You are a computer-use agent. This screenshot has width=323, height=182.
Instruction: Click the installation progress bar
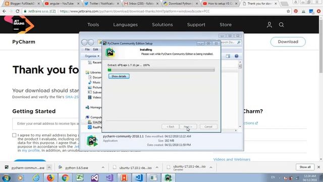pos(161,70)
